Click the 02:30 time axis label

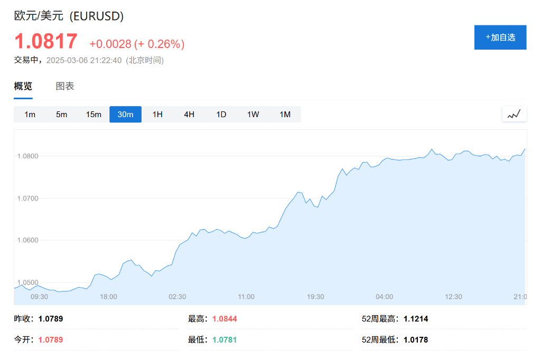point(178,297)
